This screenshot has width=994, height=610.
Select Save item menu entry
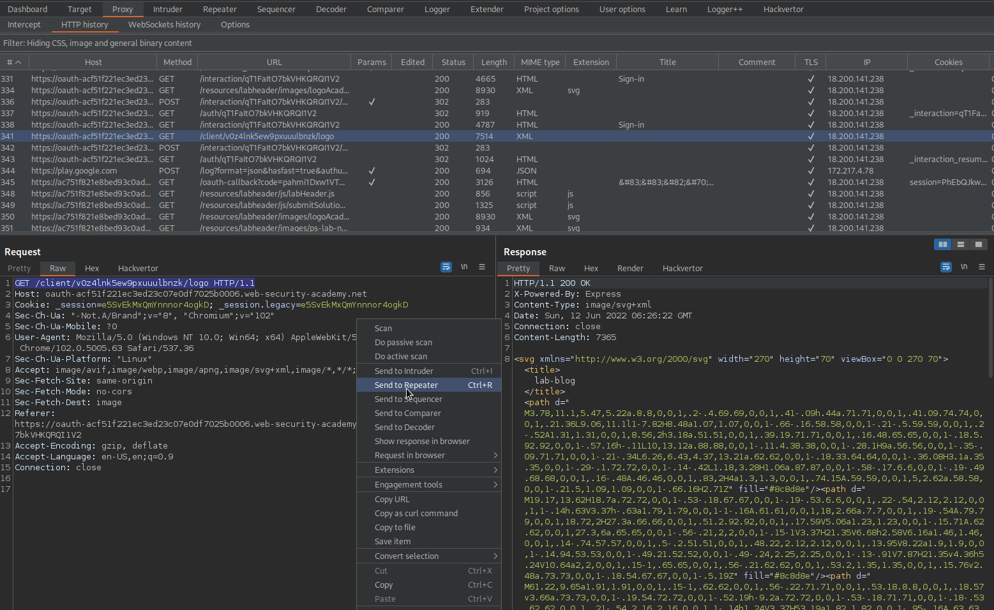coord(429,542)
